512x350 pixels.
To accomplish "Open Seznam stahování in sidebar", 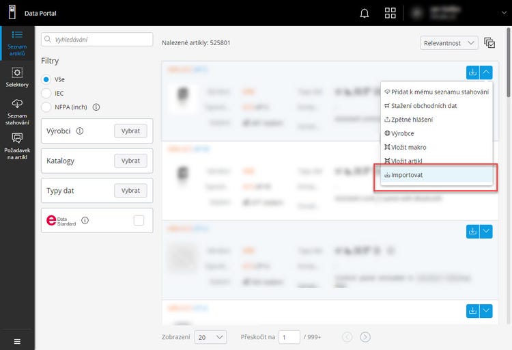I will pos(17,111).
